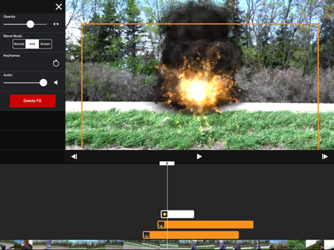Image resolution: width=334 pixels, height=250 pixels.
Task: Click the Keyframes label
Action: [12, 56]
